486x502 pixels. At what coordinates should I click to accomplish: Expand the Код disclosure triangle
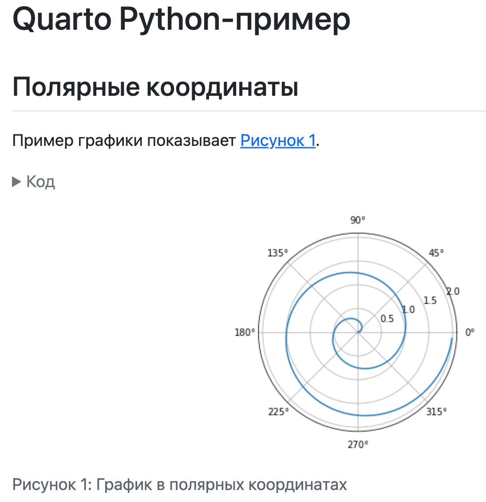(x=17, y=181)
